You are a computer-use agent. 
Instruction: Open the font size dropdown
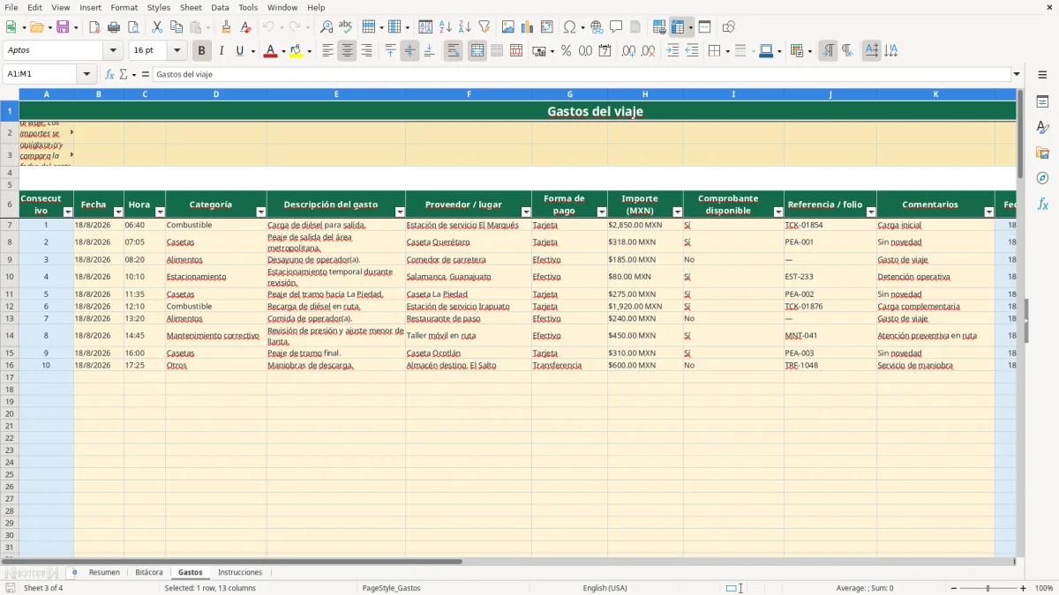click(x=176, y=51)
